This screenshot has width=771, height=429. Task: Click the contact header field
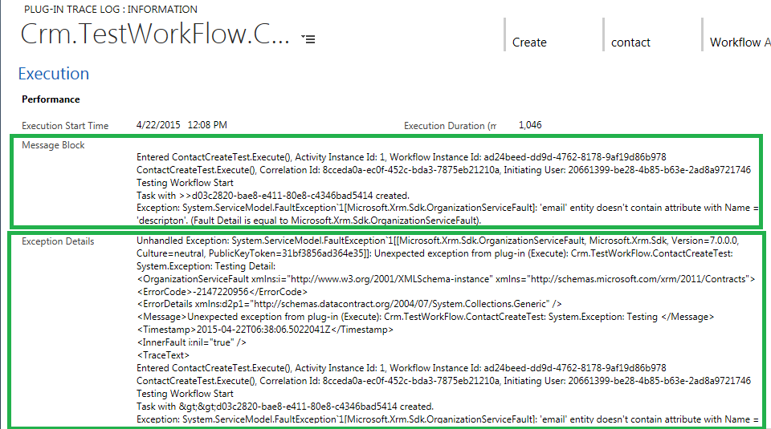630,42
